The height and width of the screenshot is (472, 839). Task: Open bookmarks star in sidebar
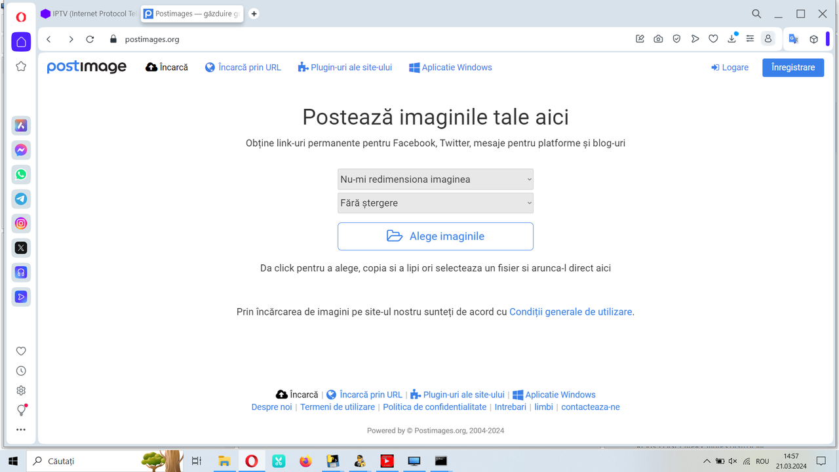[21, 66]
